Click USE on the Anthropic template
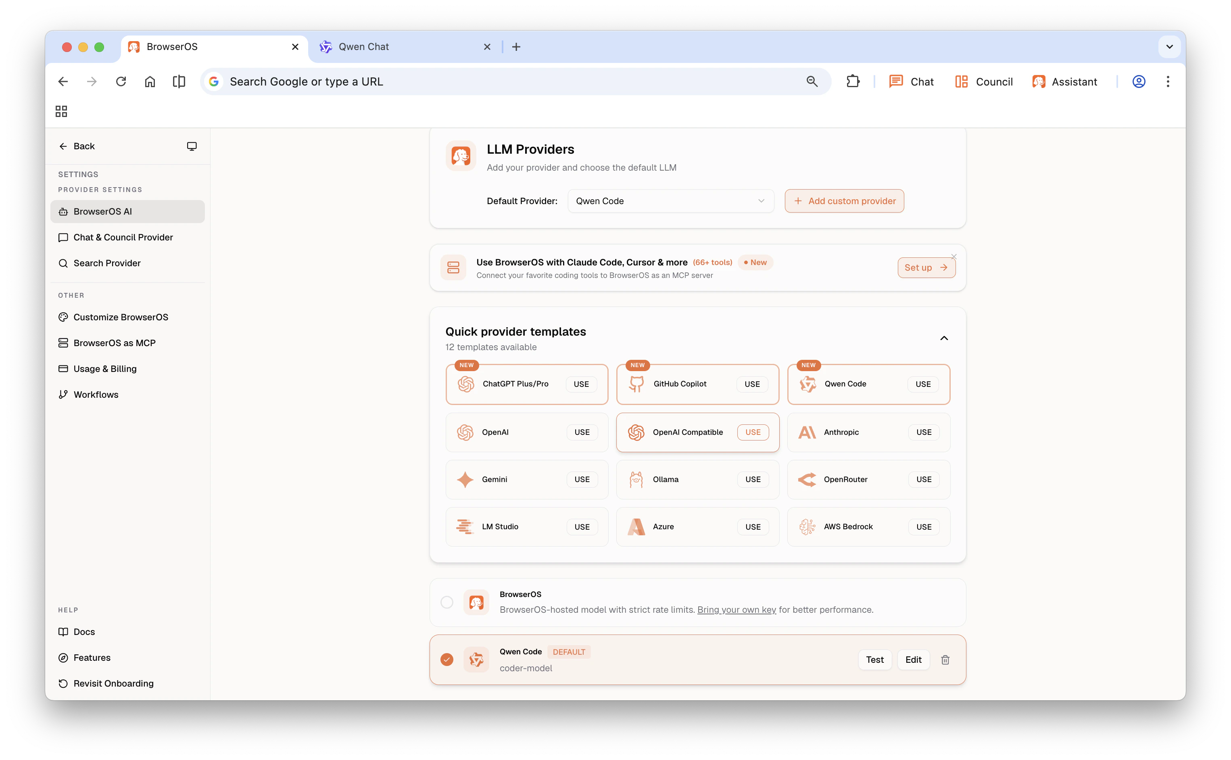This screenshot has height=760, width=1231. coord(924,432)
